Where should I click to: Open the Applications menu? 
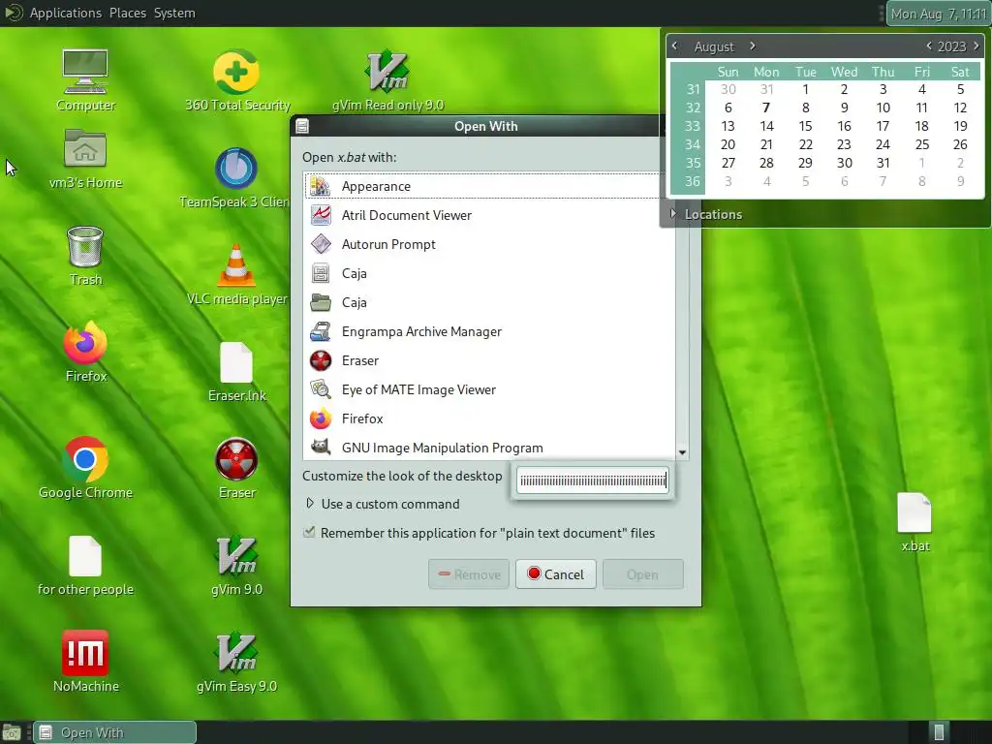65,13
